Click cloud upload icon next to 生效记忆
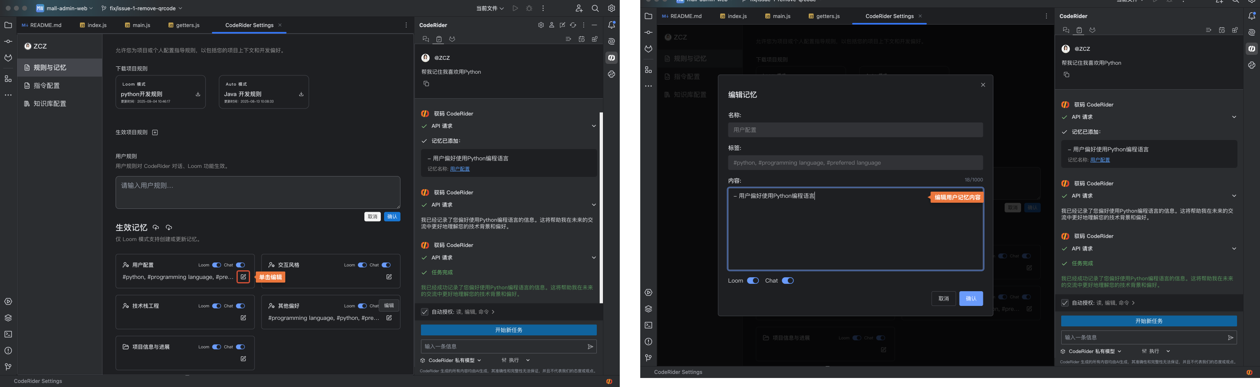Image resolution: width=1260 pixels, height=387 pixels. 155,228
